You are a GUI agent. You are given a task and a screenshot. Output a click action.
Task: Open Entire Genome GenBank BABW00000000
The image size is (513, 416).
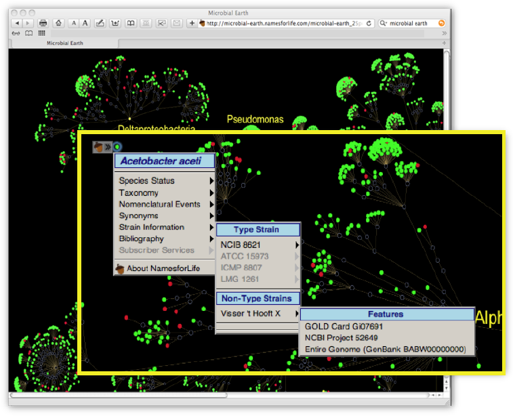385,349
